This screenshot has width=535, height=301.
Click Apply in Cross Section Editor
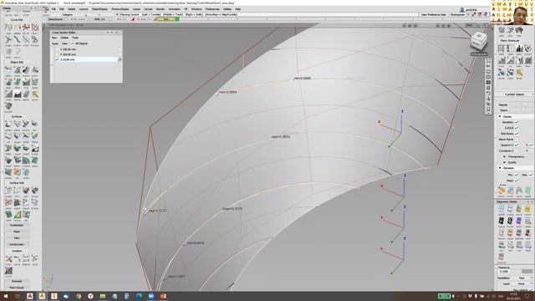coord(55,43)
